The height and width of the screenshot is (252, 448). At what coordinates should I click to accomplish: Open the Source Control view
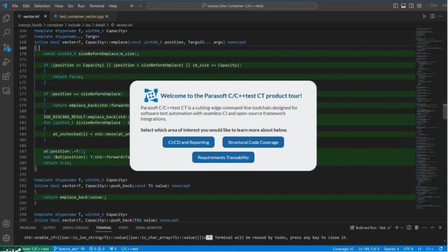coord(6,47)
